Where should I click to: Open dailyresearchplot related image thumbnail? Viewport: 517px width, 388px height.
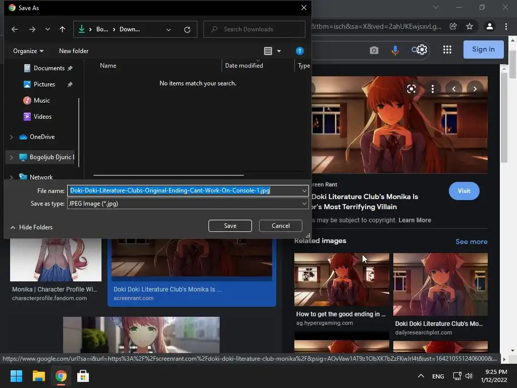440,284
